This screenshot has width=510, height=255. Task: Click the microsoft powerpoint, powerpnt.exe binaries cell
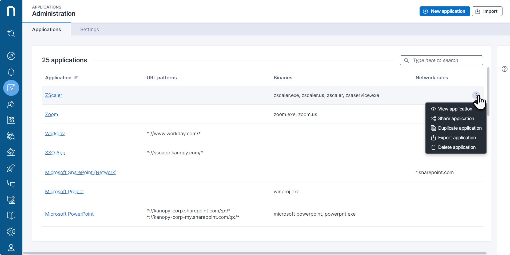tap(314, 214)
